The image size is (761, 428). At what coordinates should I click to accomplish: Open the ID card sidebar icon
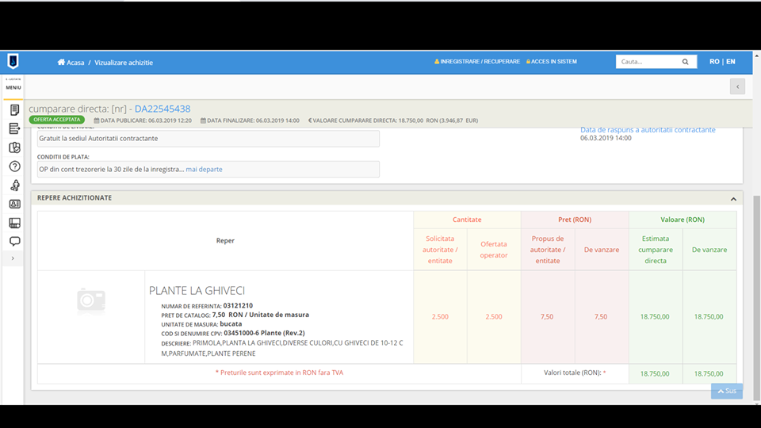14,204
